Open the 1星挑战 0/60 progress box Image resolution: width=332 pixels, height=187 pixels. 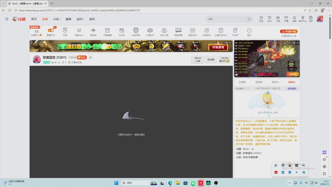[198, 59]
